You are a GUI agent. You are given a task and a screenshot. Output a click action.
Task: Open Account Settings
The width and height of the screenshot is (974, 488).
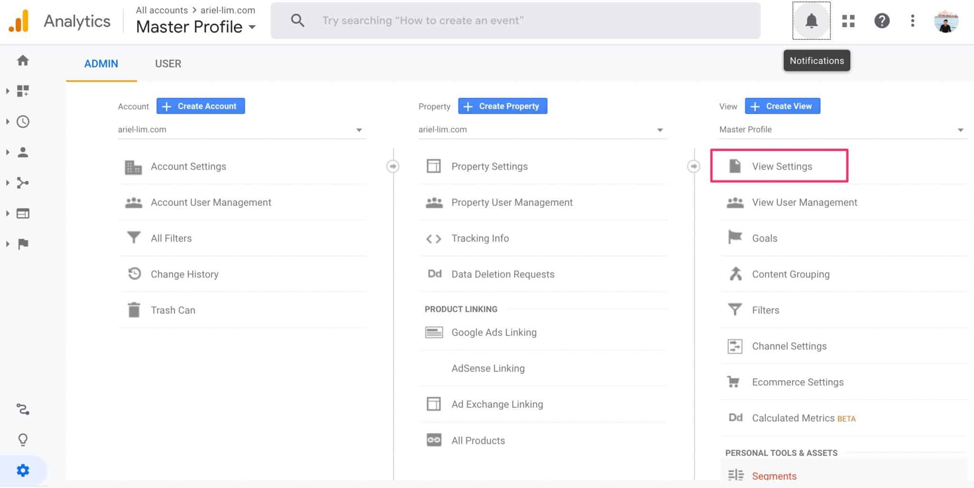[242, 166]
